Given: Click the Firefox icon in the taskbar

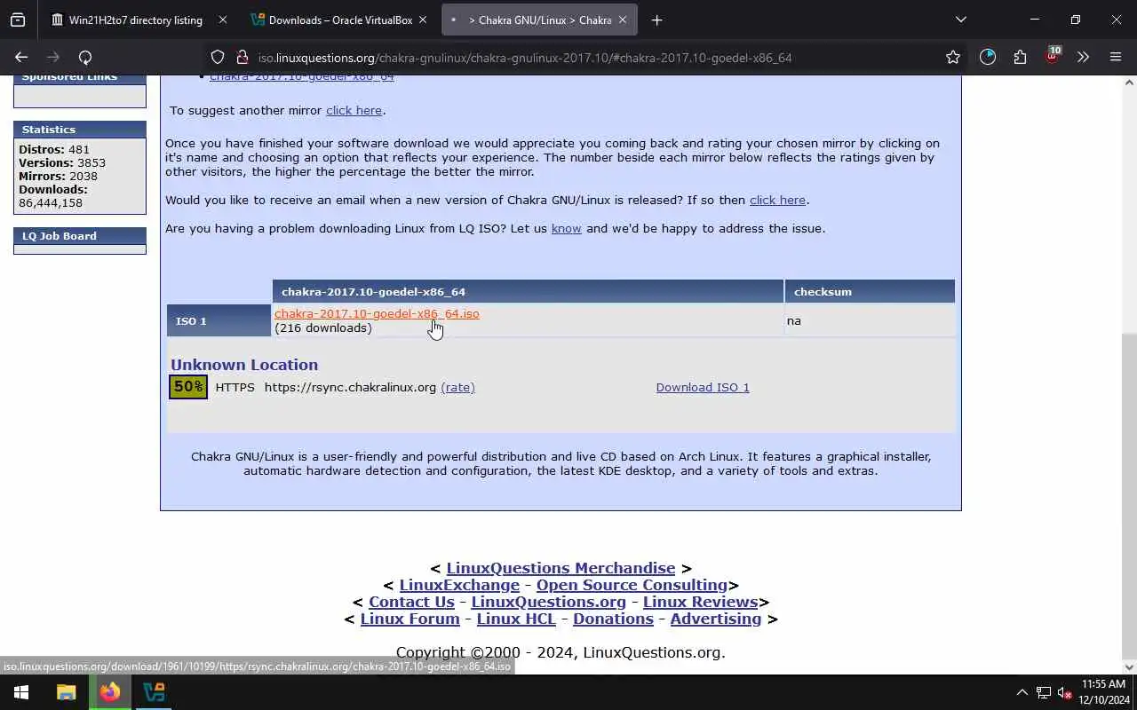Looking at the screenshot, I should [110, 692].
